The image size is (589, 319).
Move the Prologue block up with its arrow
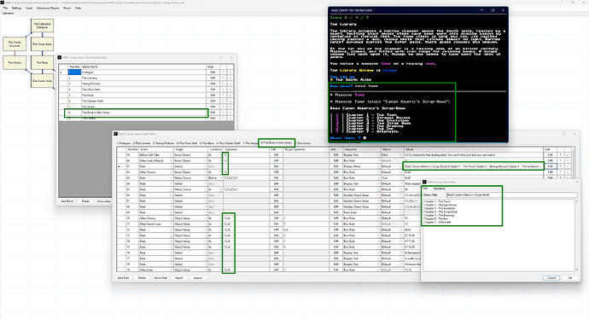click(223, 72)
